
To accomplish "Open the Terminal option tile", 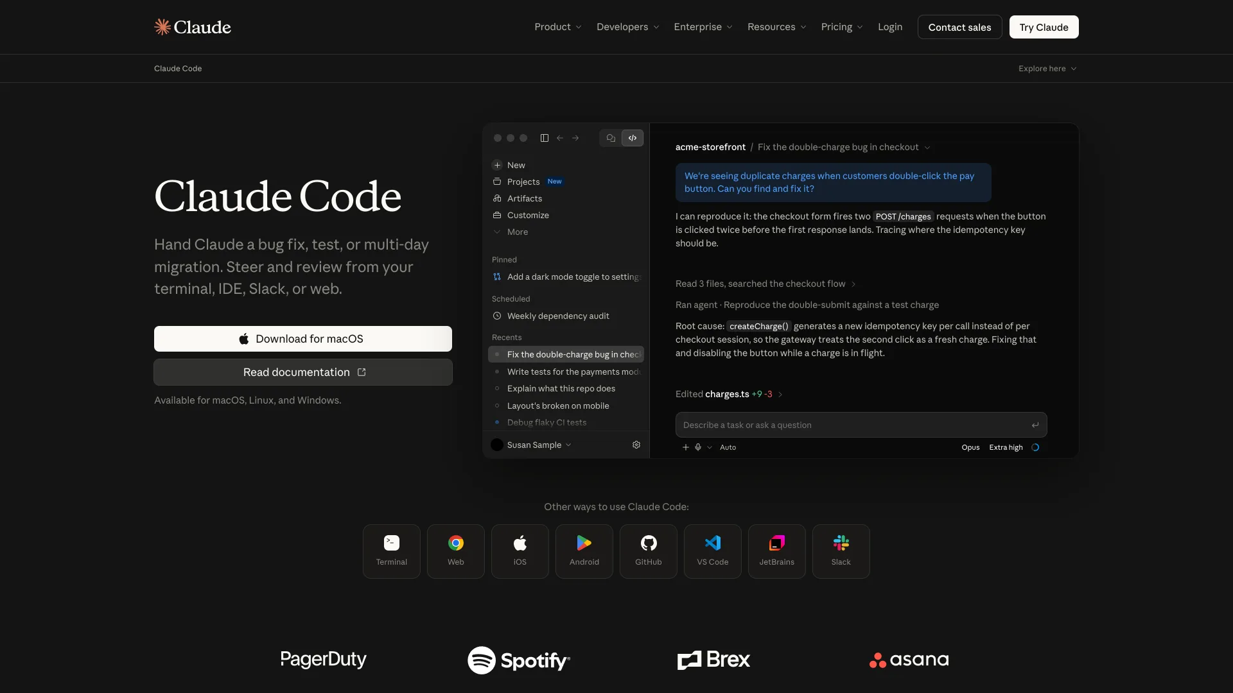I will tap(392, 551).
